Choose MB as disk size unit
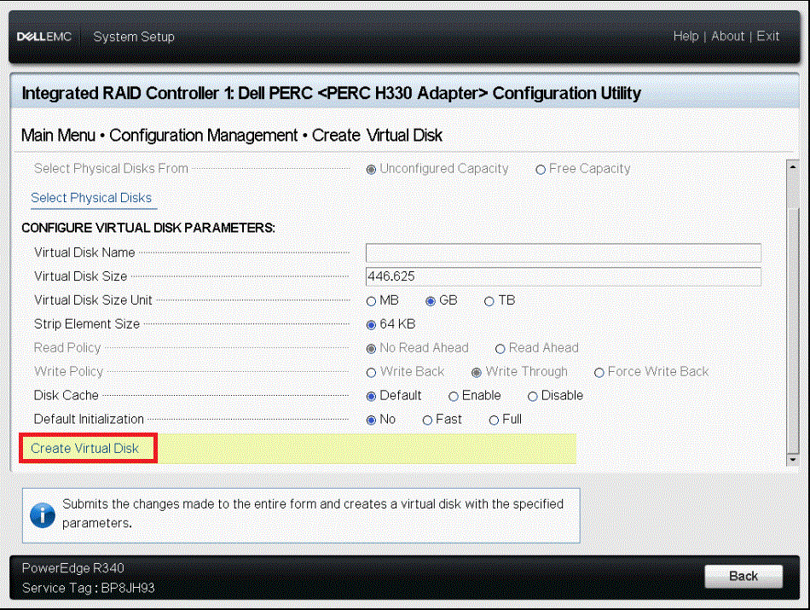Screen dimensions: 810x610 point(371,301)
